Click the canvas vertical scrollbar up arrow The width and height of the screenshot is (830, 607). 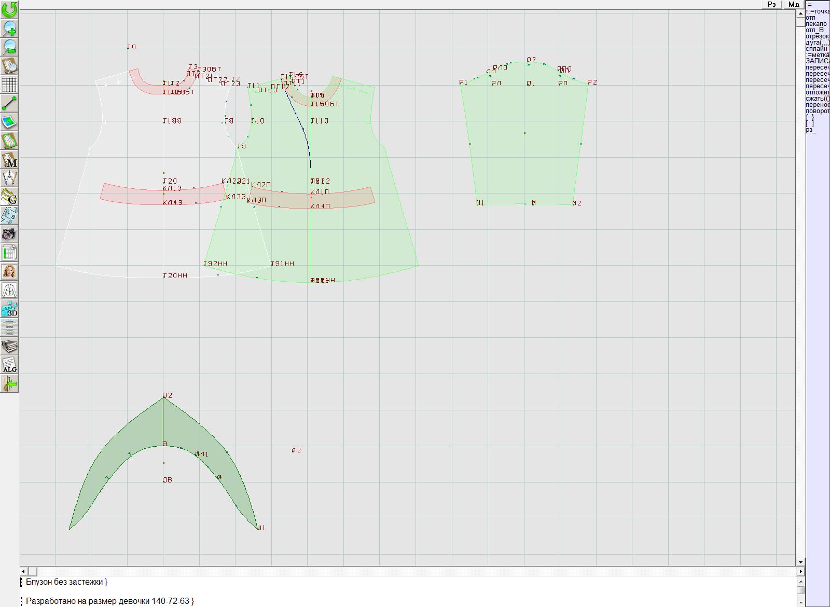pyautogui.click(x=800, y=12)
